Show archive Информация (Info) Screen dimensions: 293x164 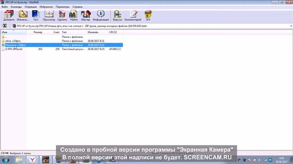[x=101, y=15]
